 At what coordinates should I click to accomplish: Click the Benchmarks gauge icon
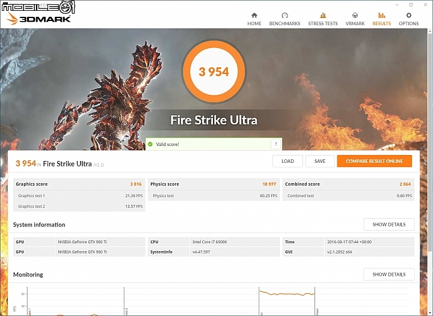pyautogui.click(x=284, y=15)
